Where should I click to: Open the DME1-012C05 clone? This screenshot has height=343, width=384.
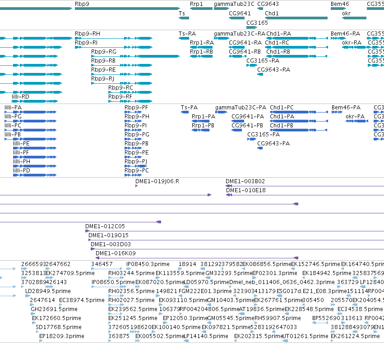click(105, 226)
